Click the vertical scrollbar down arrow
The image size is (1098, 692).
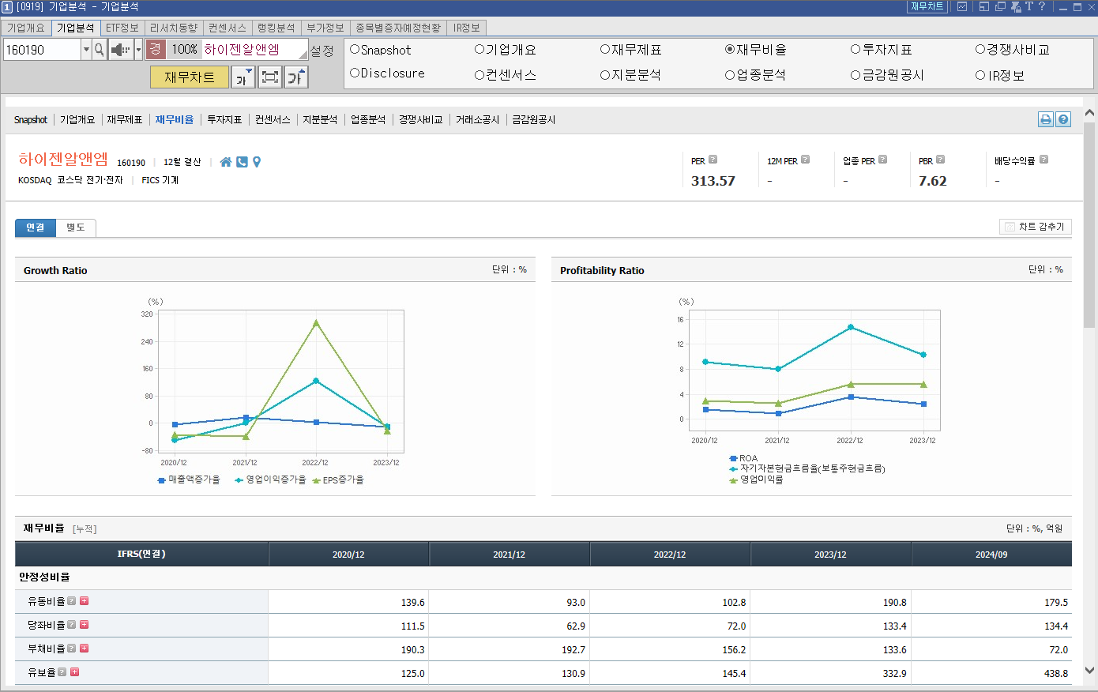pyautogui.click(x=1090, y=671)
